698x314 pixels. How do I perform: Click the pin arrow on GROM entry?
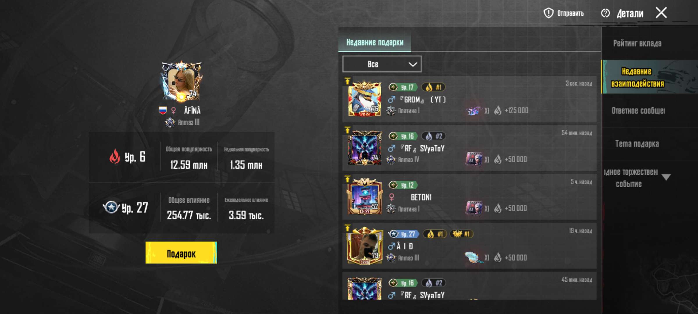coord(347,81)
